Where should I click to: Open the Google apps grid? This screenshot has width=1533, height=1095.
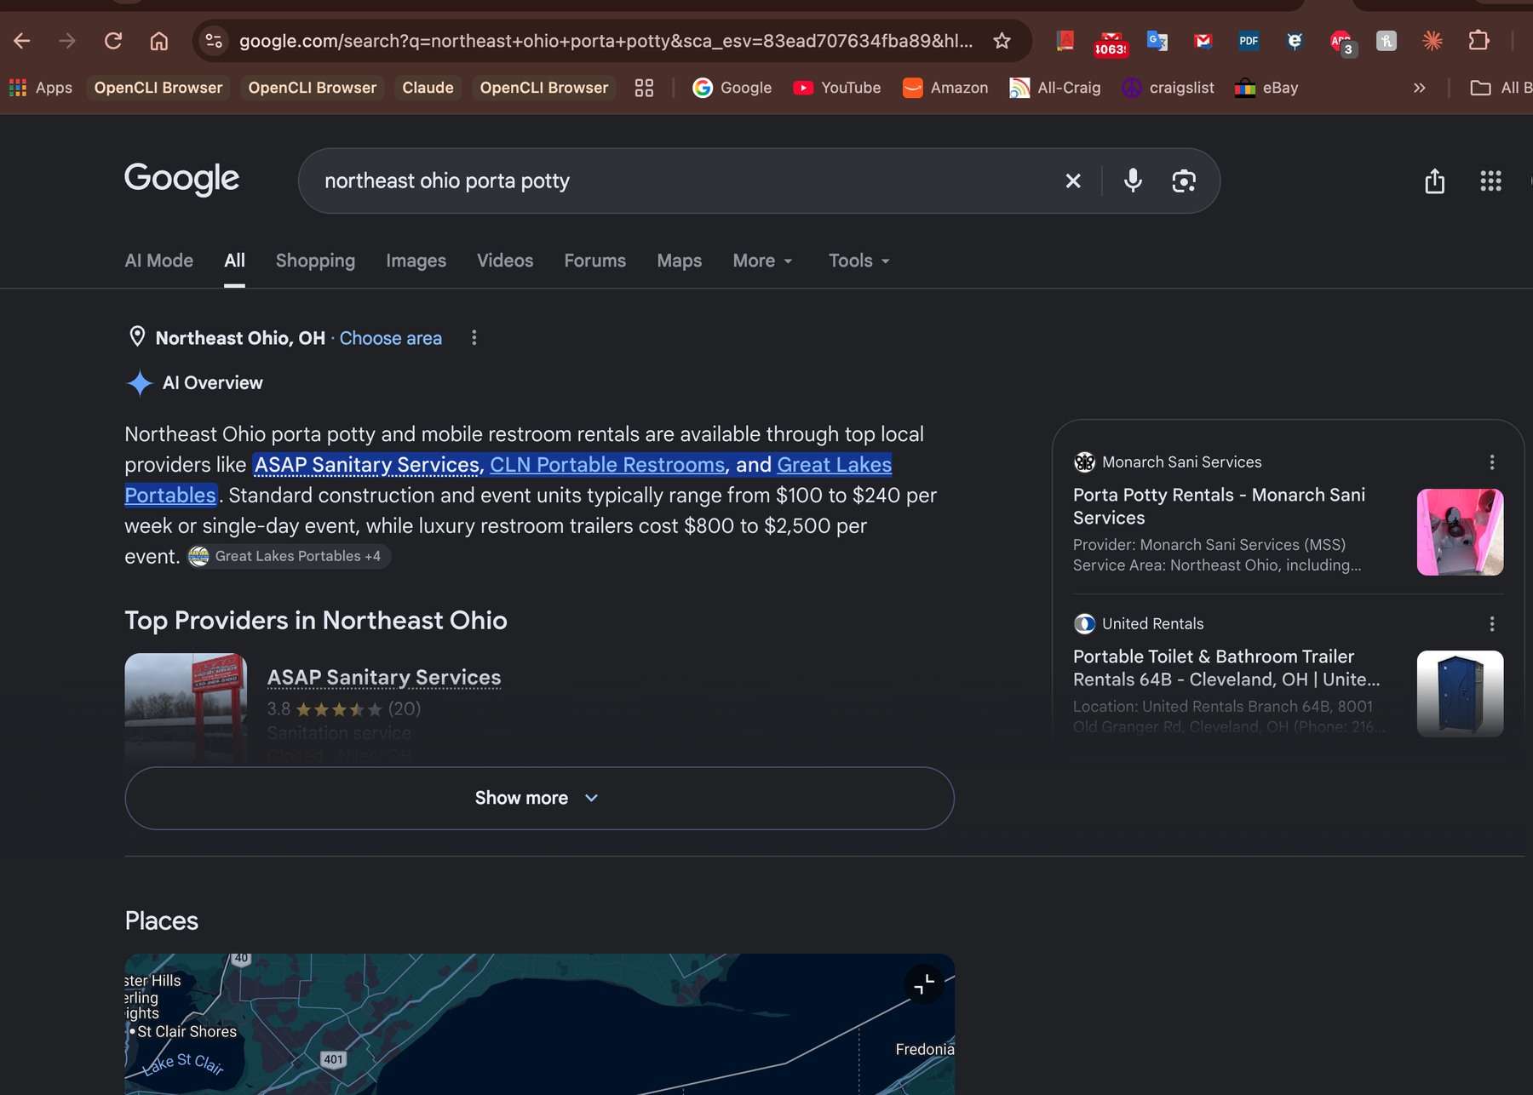pos(1490,181)
